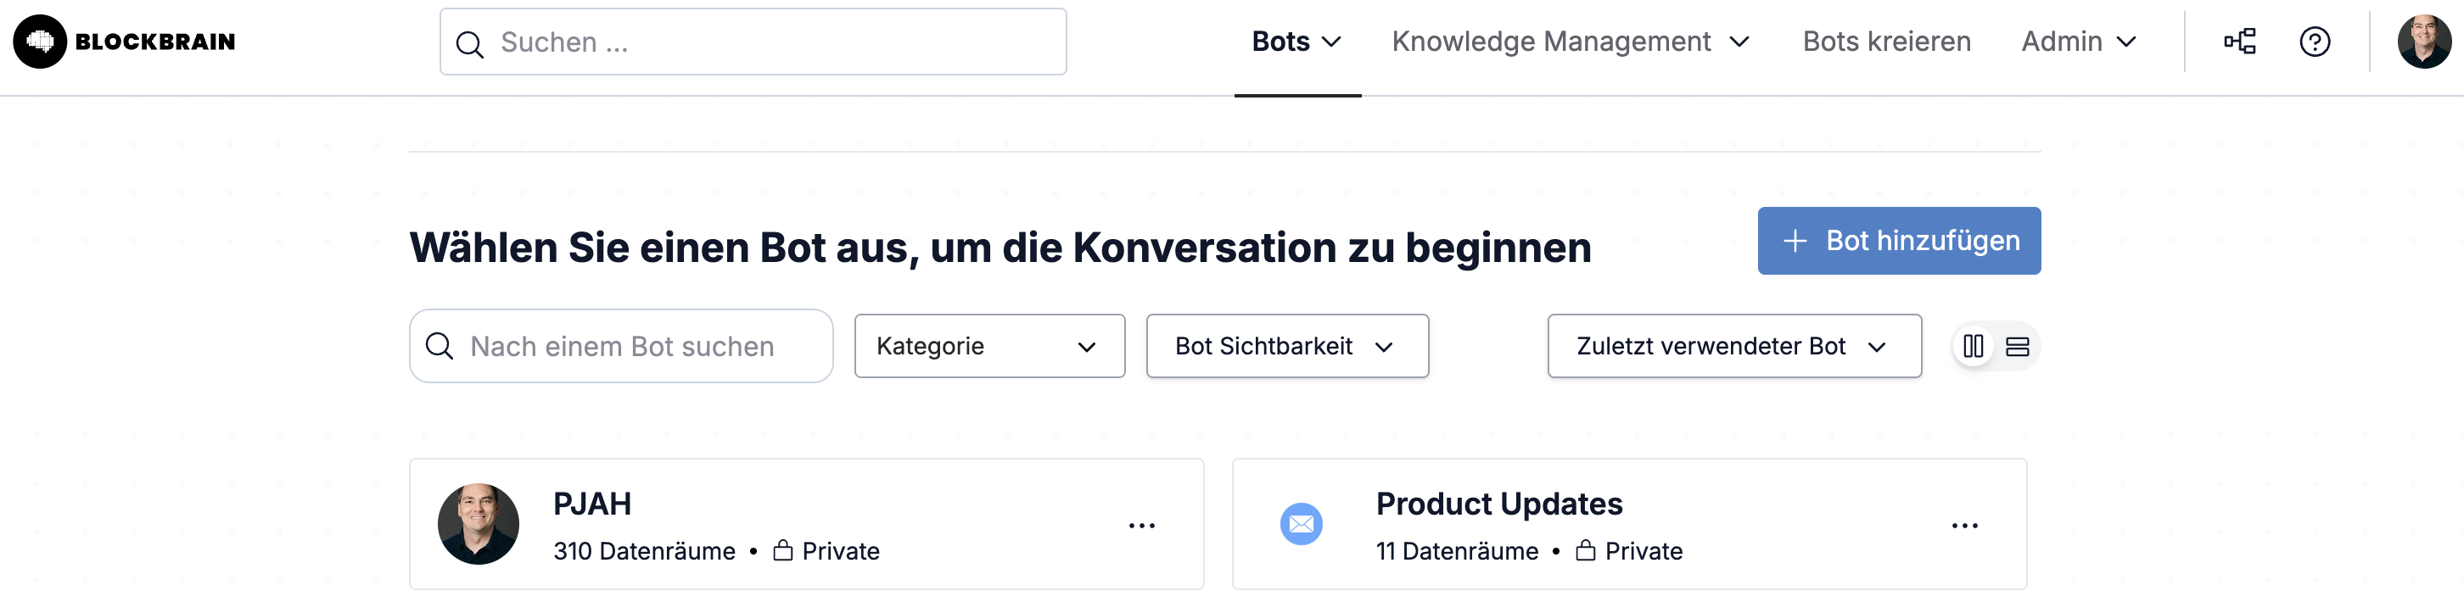Focus the global Suchen search field
Image resolution: width=2464 pixels, height=602 pixels.
coord(753,42)
